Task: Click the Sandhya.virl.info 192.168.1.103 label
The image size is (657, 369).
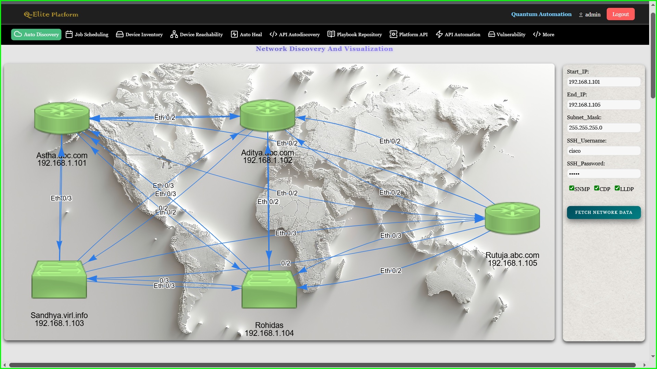Action: pyautogui.click(x=59, y=319)
